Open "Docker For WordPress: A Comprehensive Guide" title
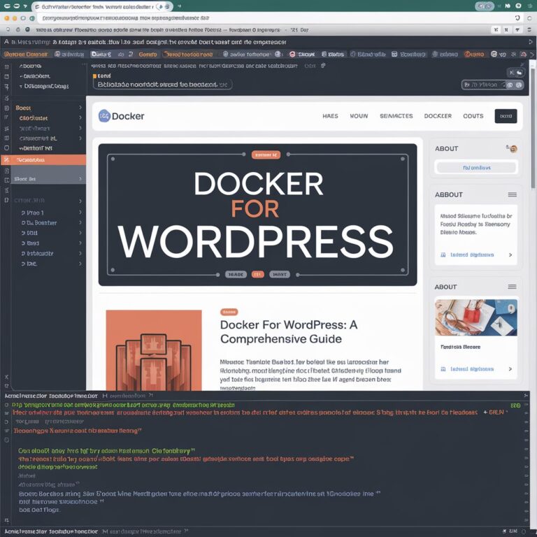Viewport: 537px width, 537px height. pos(289,331)
